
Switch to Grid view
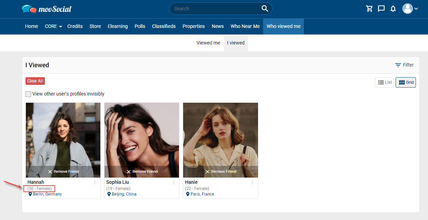pyautogui.click(x=406, y=82)
